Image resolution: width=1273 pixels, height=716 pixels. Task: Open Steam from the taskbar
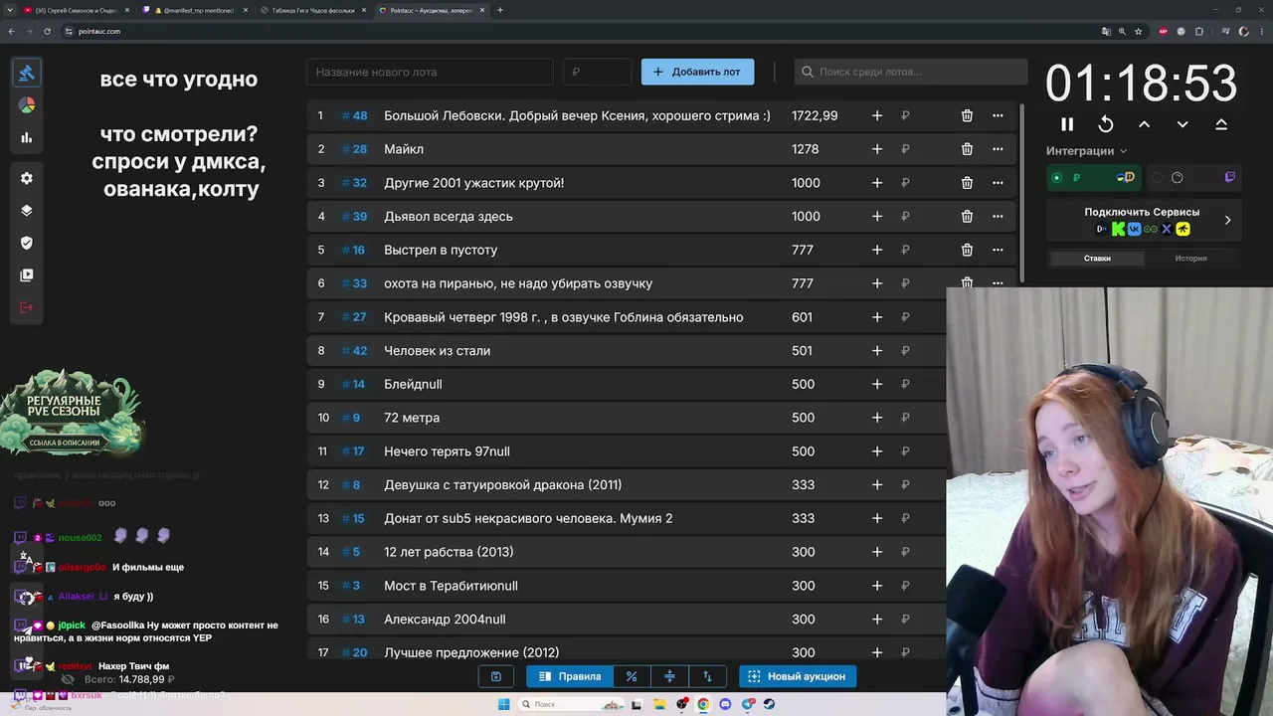[769, 704]
